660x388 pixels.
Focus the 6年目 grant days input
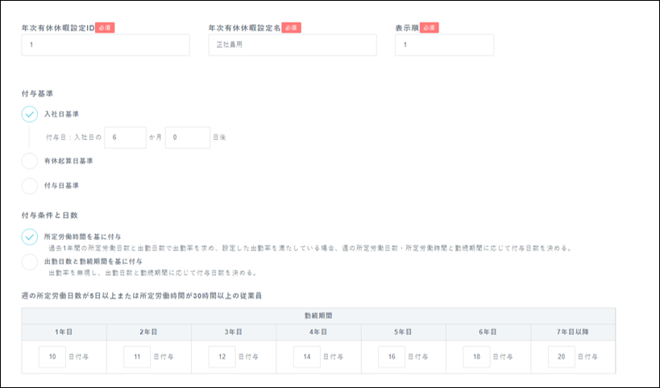(477, 357)
